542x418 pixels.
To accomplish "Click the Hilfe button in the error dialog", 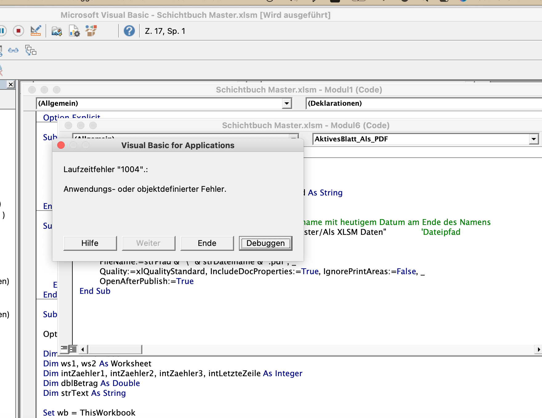I will click(90, 243).
